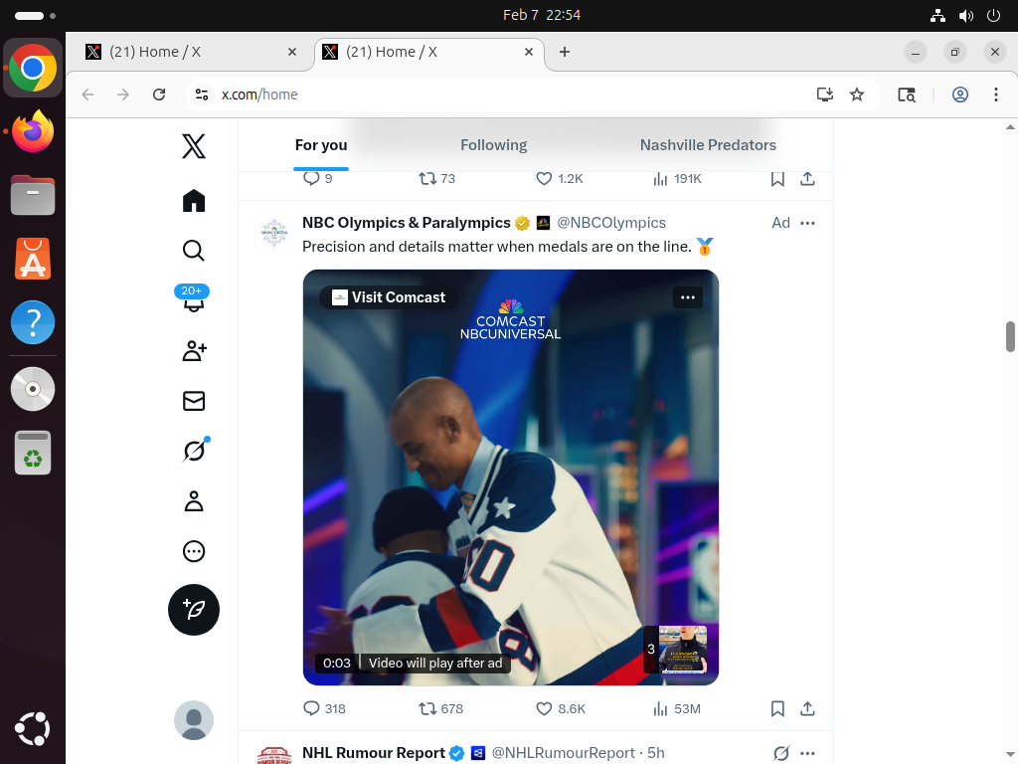The image size is (1018, 764).
Task: Open the X Home icon in sidebar
Action: tap(194, 201)
